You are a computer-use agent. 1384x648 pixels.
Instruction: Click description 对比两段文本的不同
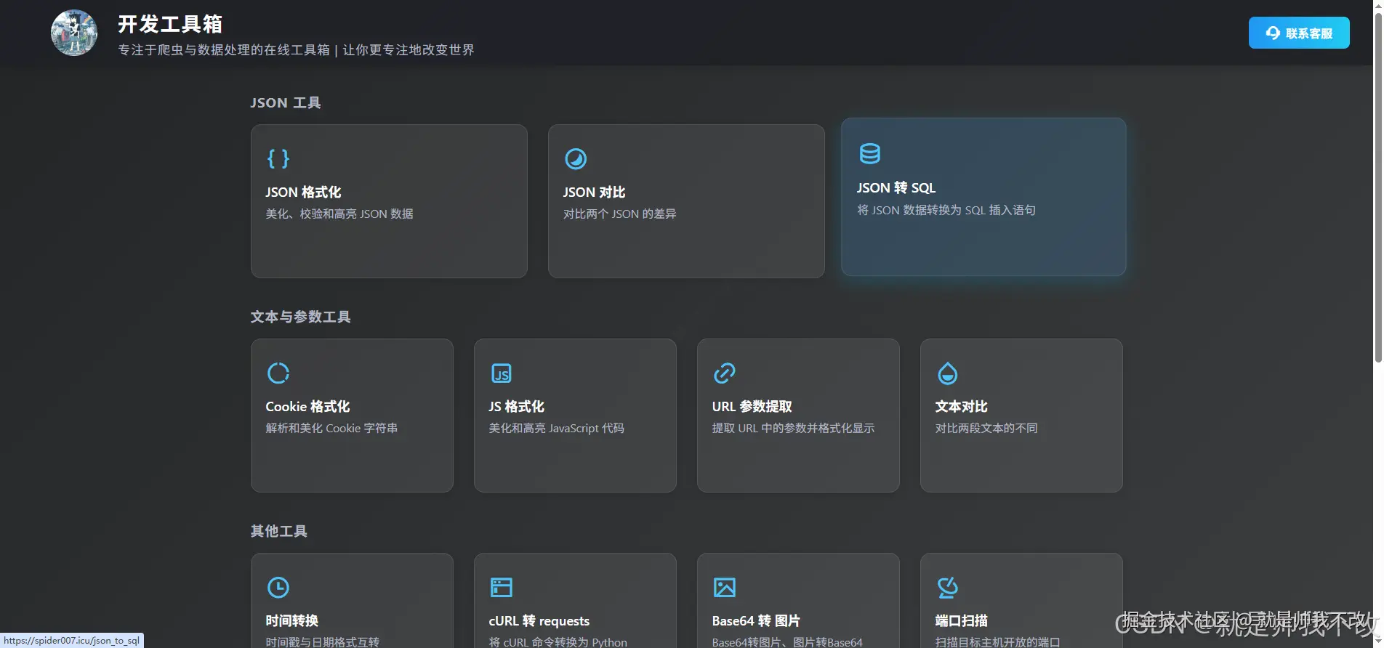pyautogui.click(x=986, y=428)
